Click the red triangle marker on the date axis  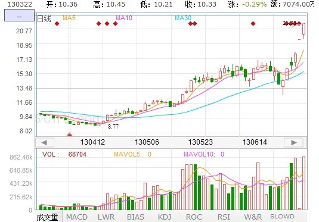[70, 135]
